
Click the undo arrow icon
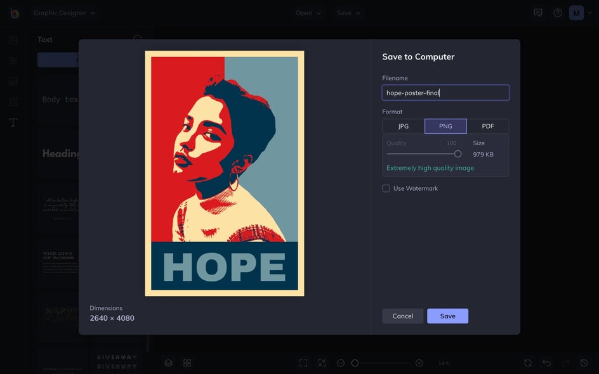(x=547, y=363)
